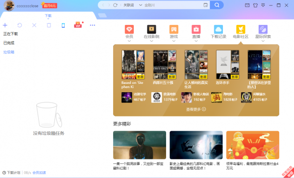
Task: Add a new download task with the plus icon
Action: pyautogui.click(x=5, y=25)
